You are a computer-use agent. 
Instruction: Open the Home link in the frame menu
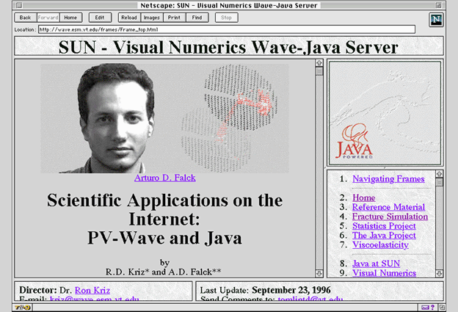pos(363,197)
